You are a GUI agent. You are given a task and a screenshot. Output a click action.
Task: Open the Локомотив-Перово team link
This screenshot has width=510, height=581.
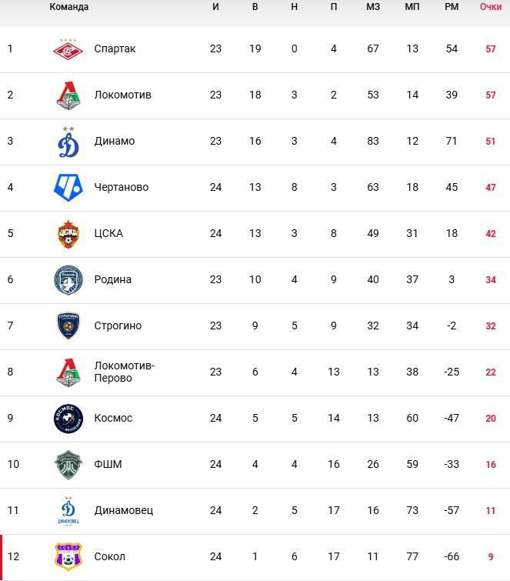click(x=125, y=372)
